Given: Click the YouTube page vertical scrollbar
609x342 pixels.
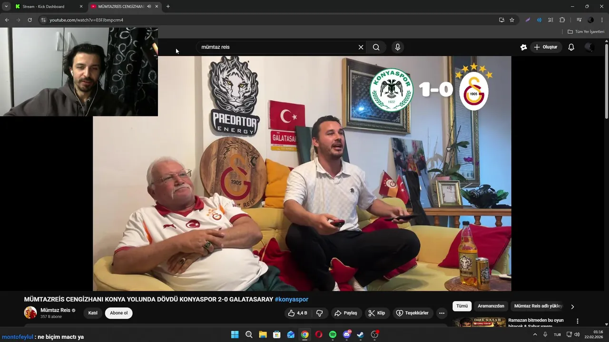Looking at the screenshot, I should [x=606, y=81].
